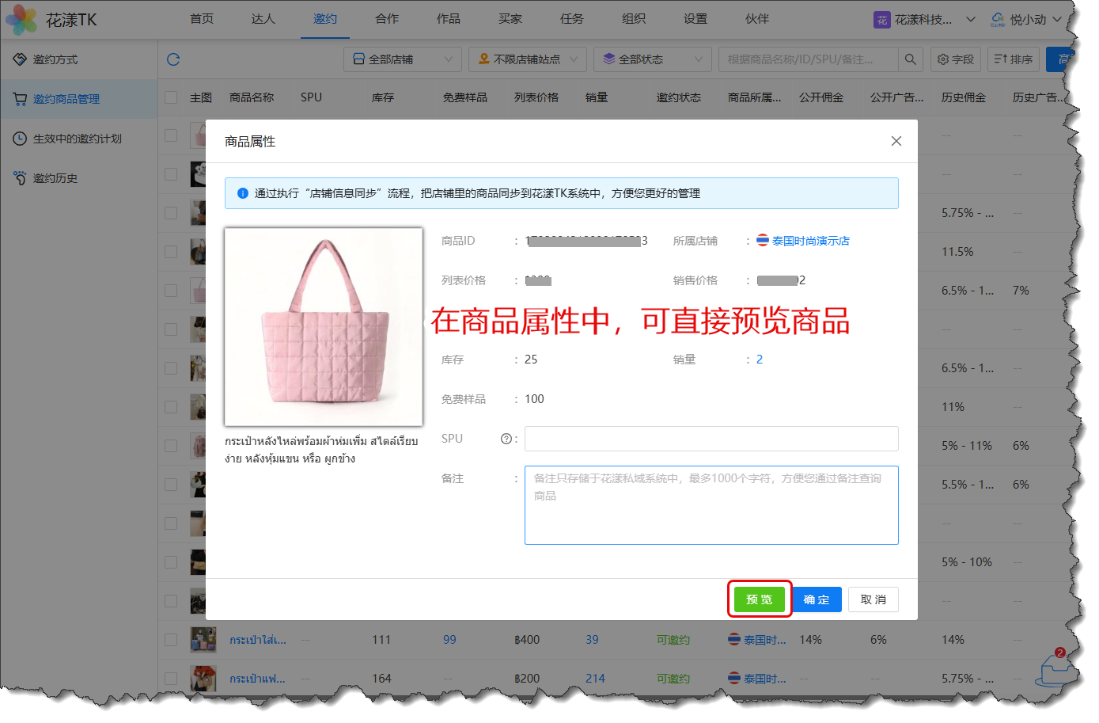Expand the 全部店铺 dropdown
The image size is (1099, 723).
402,59
